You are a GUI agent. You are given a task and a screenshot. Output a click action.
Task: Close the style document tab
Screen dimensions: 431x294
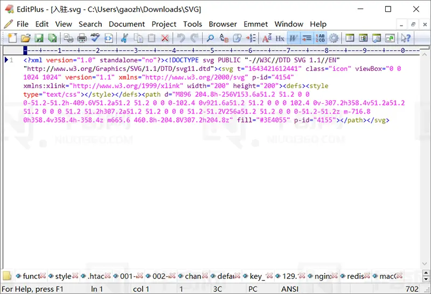[75, 276]
